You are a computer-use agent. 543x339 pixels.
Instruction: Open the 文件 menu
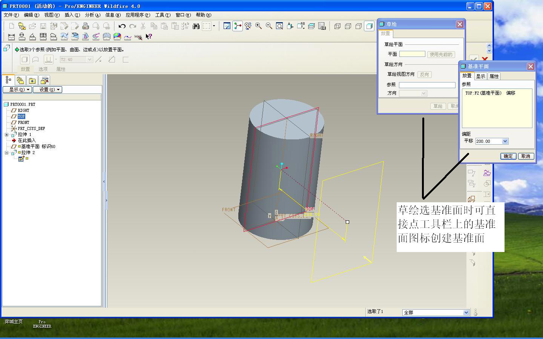(x=11, y=15)
